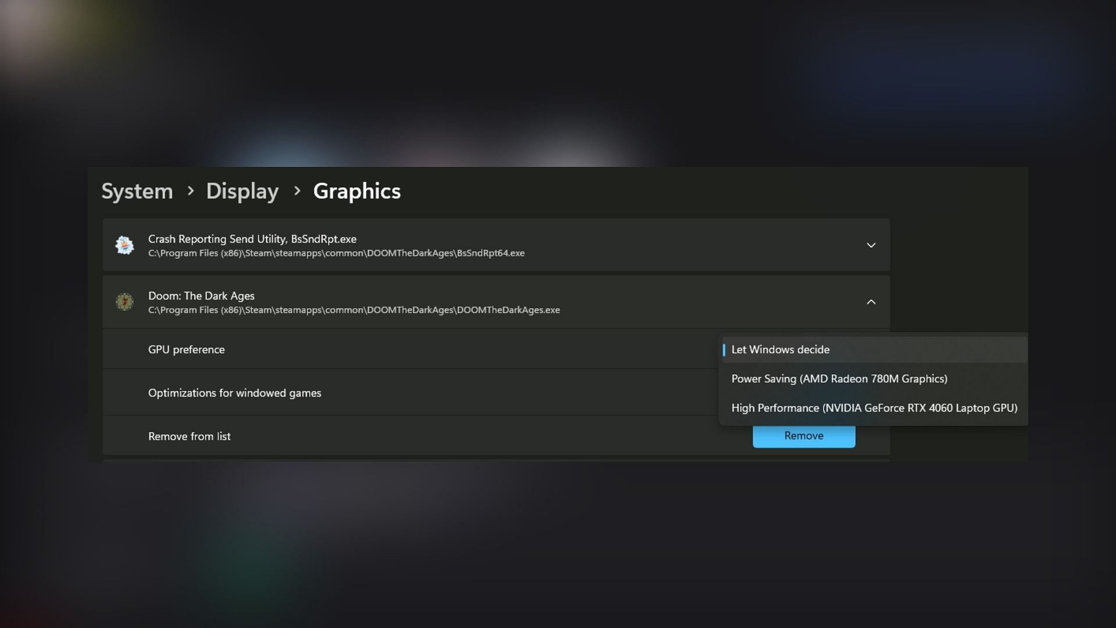Select Let Windows decide option
Viewport: 1116px width, 628px height.
pos(874,349)
